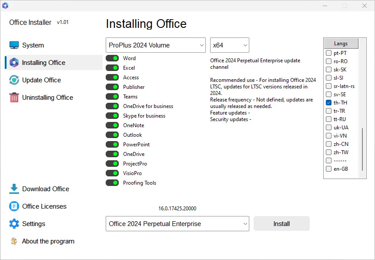The height and width of the screenshot is (260, 375).
Task: Check the ro-RO language checkbox
Action: point(328,61)
